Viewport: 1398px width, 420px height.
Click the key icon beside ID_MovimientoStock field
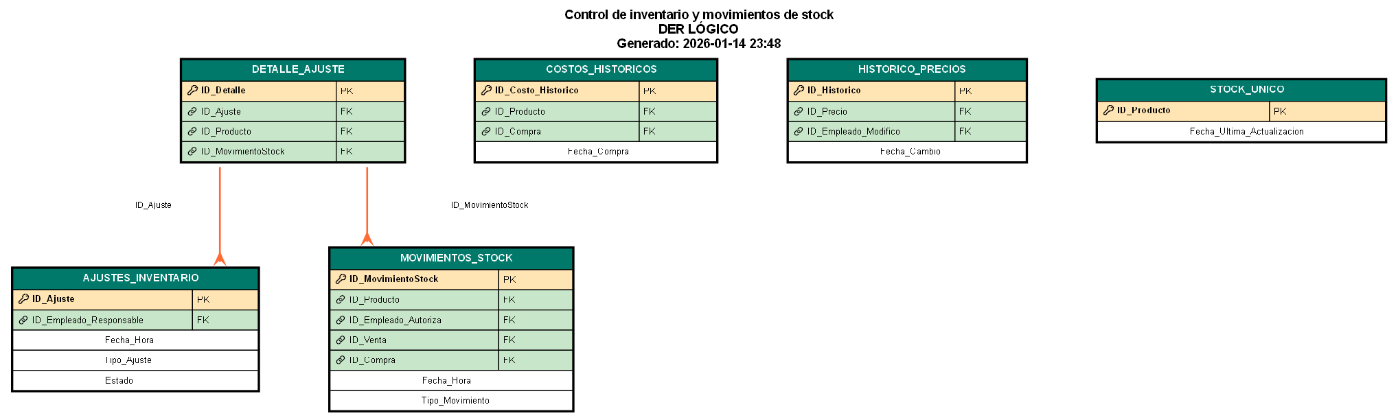(341, 279)
